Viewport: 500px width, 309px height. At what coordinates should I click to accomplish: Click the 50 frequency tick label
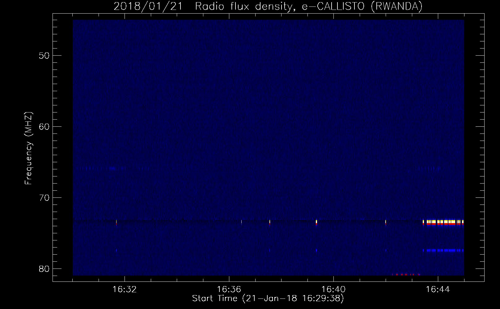click(x=44, y=56)
